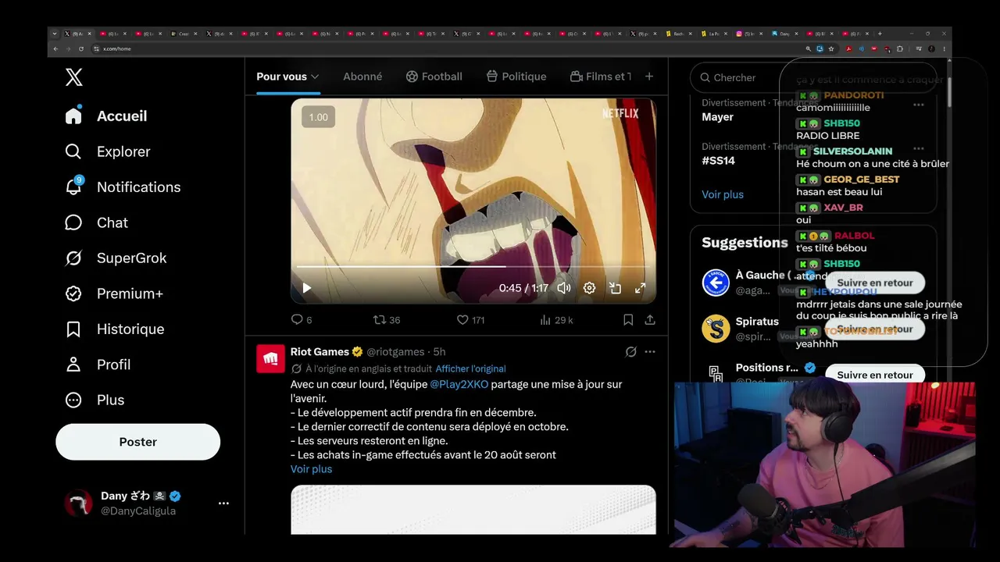Open the Explorer page

pyautogui.click(x=108, y=151)
